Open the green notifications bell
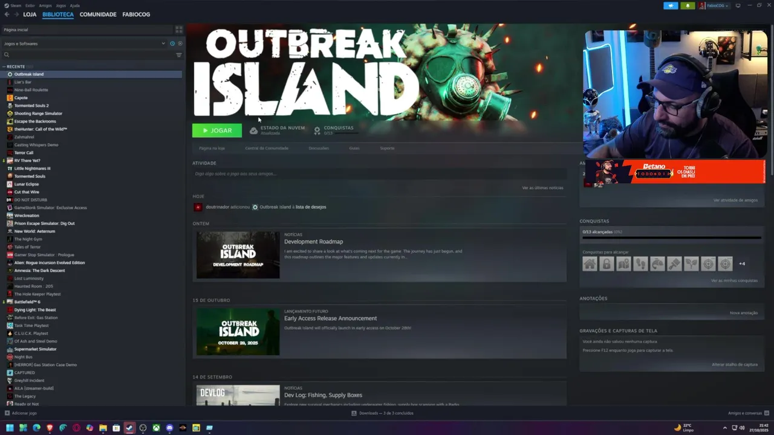 click(x=688, y=5)
